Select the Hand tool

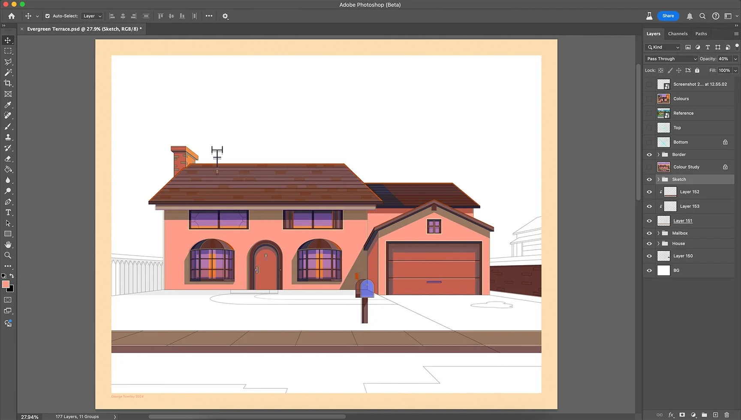(x=8, y=245)
